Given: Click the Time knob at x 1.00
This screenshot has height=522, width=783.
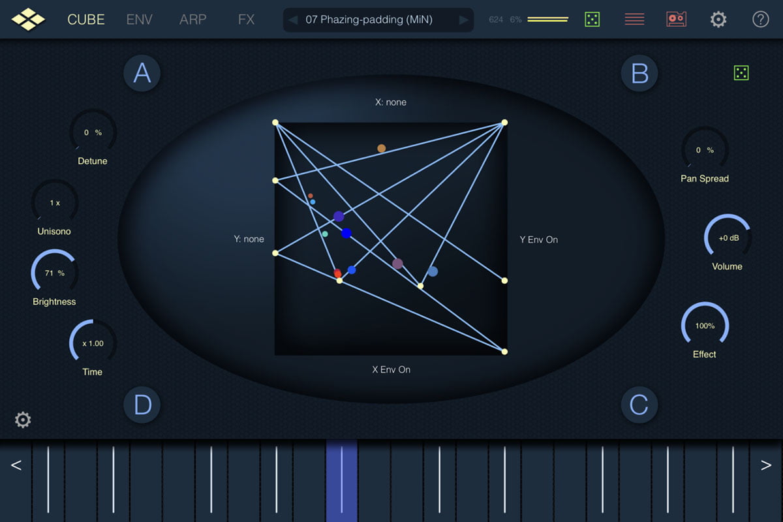Looking at the screenshot, I should pos(93,343).
